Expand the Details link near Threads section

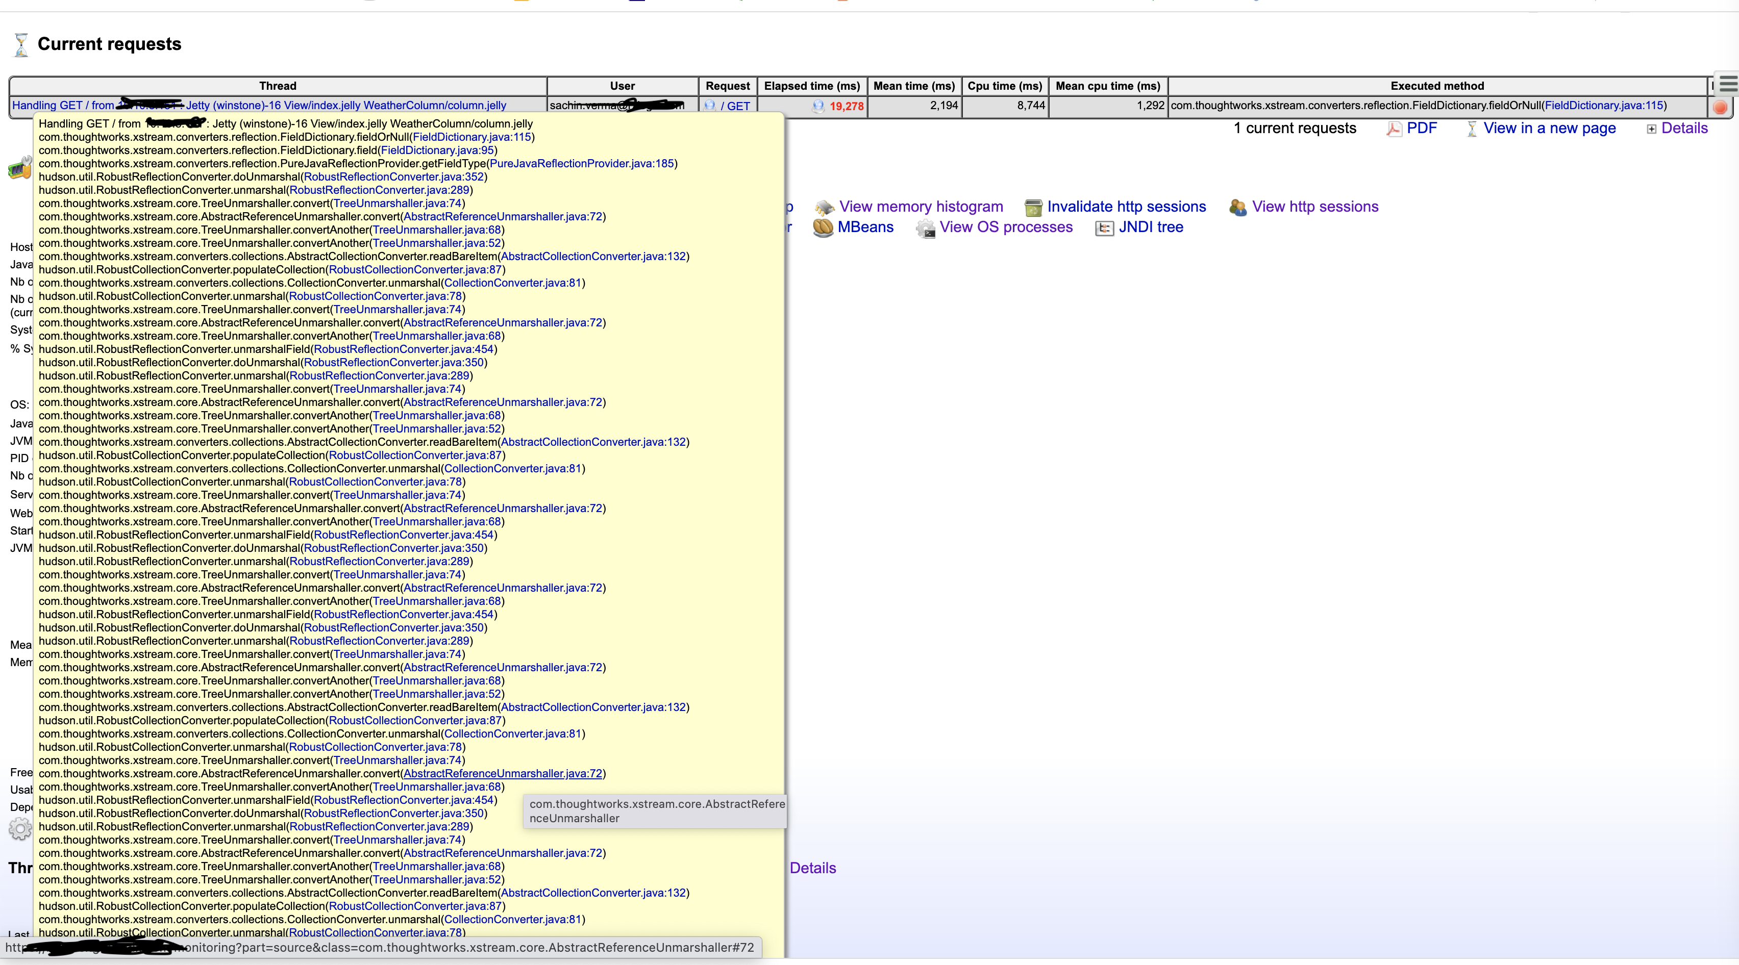pos(812,868)
